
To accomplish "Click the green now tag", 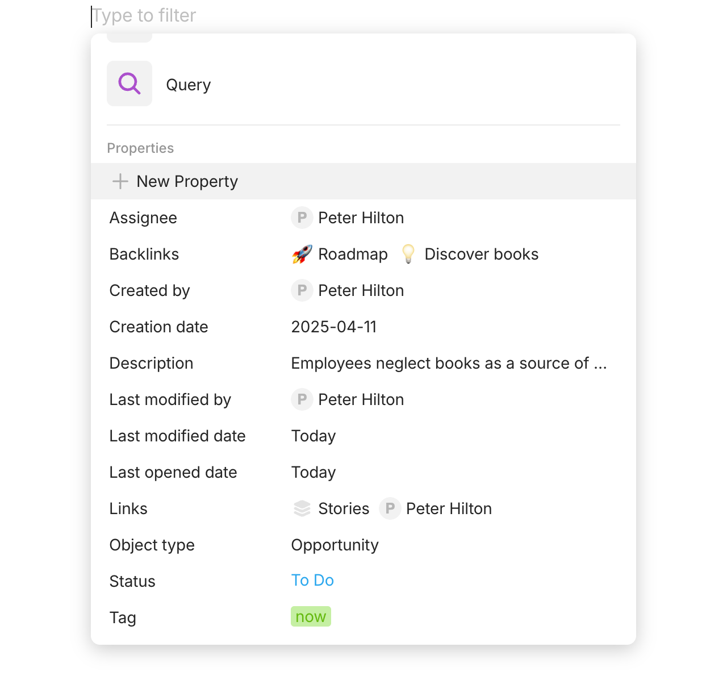I will tap(311, 617).
